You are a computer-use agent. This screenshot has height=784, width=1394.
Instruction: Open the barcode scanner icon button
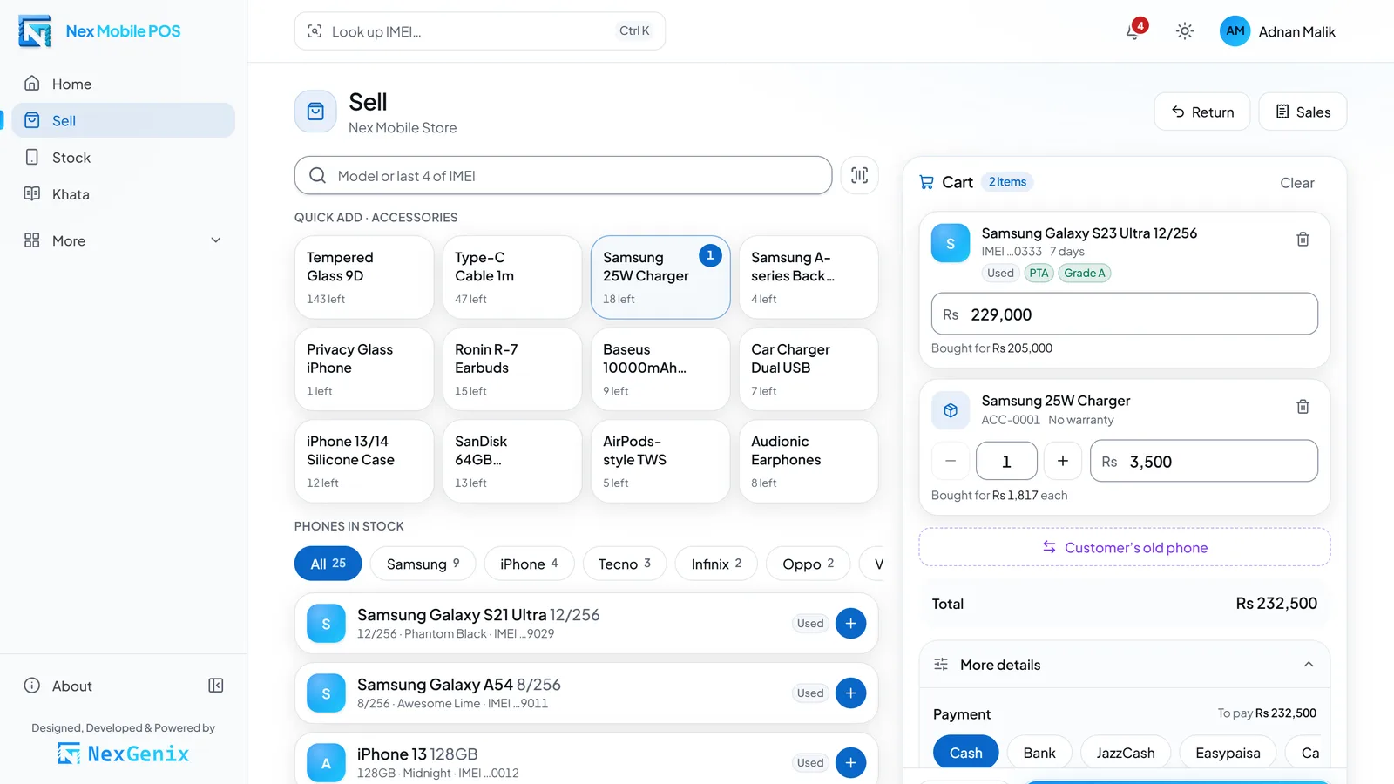859,175
